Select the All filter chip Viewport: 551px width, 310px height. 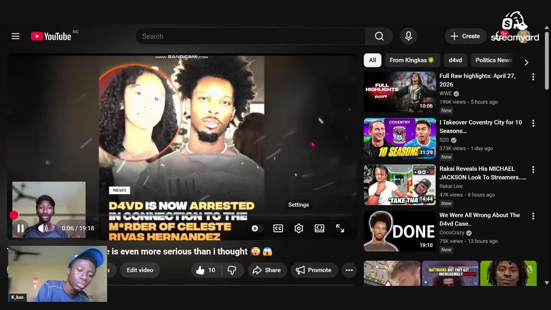pyautogui.click(x=372, y=60)
